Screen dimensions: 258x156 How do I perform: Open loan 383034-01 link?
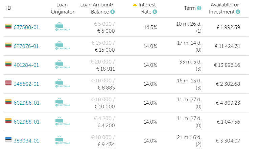click(x=26, y=140)
